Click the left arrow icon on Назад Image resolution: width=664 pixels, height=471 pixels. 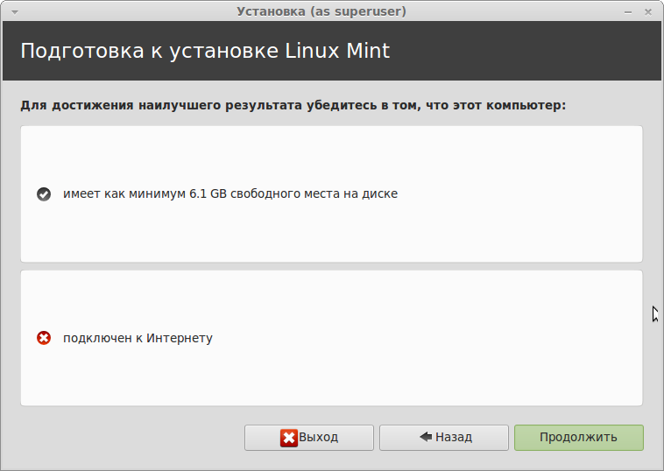(426, 437)
